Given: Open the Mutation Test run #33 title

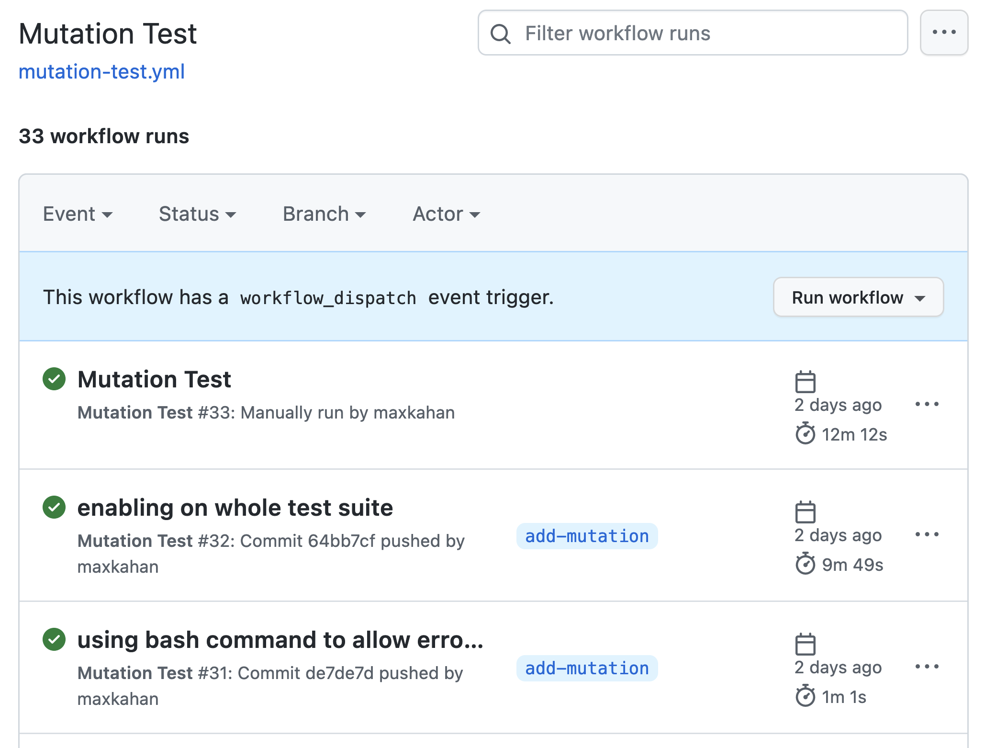Looking at the screenshot, I should [154, 379].
